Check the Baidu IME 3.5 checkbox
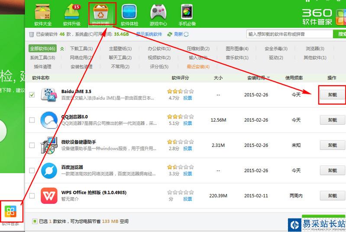Viewport: 346px width, 232px height. 32,95
